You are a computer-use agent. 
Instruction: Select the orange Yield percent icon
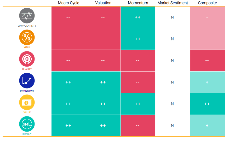click(x=27, y=37)
